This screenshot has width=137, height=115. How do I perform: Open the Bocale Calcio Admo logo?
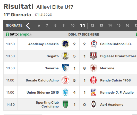(x=65, y=80)
